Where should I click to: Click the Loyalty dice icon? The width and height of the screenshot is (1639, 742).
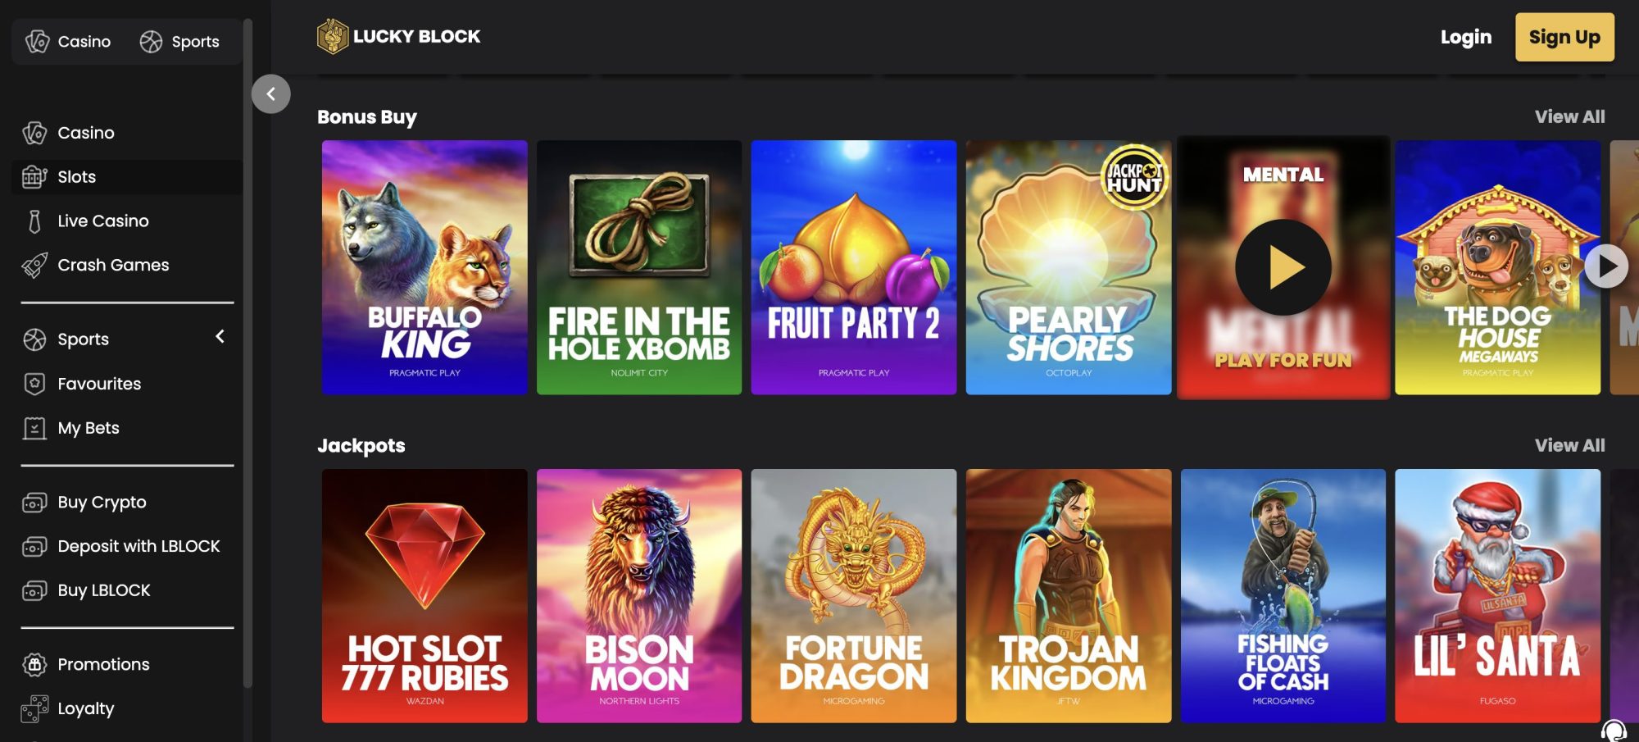coord(34,708)
